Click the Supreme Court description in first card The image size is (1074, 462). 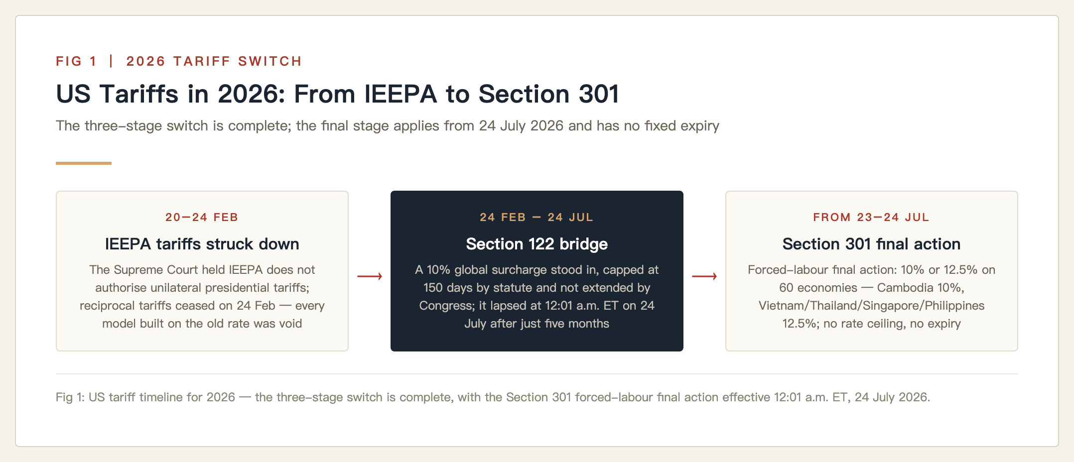(202, 297)
